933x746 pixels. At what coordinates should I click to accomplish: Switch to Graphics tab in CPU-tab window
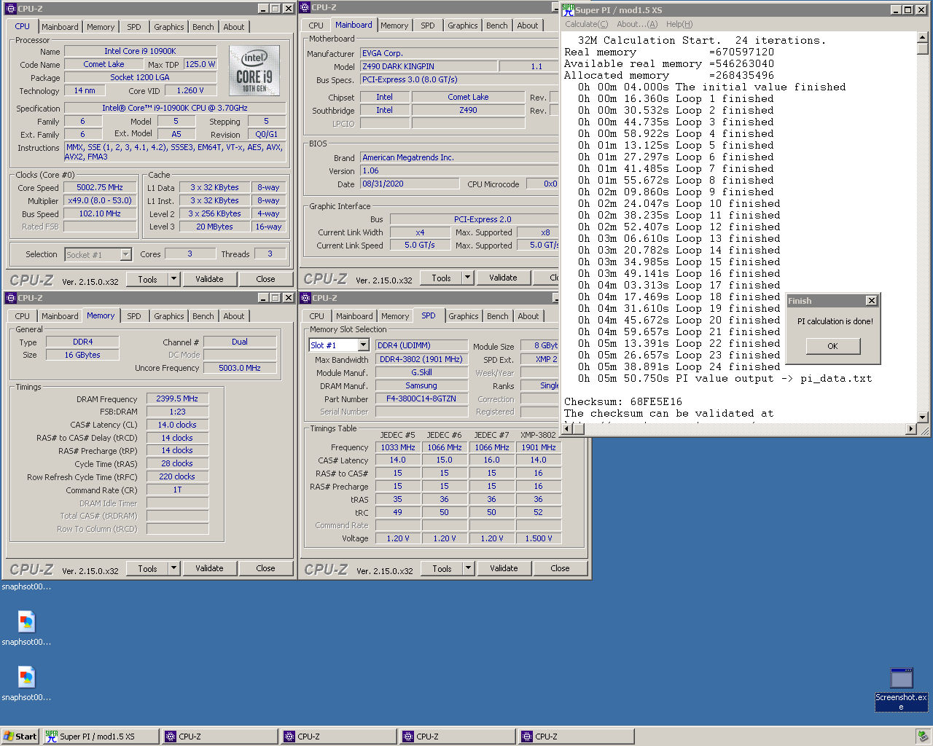coord(169,27)
